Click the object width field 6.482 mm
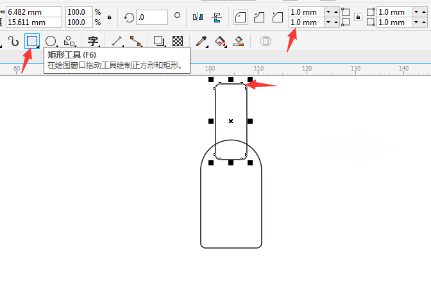Viewport: 431px width, 300px height. pos(34,12)
